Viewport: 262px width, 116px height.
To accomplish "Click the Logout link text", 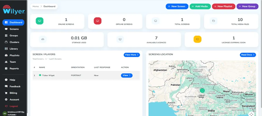I will coord(14,106).
